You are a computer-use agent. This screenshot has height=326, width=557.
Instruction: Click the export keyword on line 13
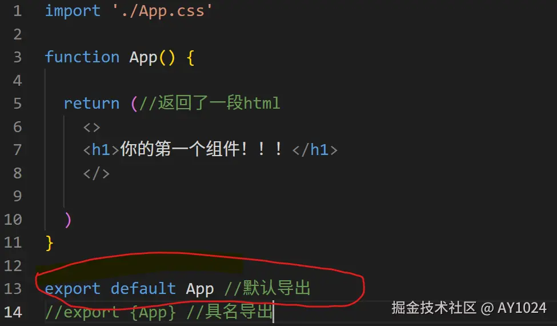pyautogui.click(x=73, y=289)
